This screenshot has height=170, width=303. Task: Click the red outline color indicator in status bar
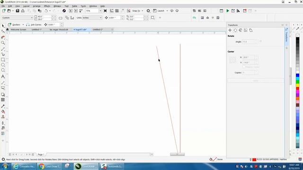coord(254,160)
